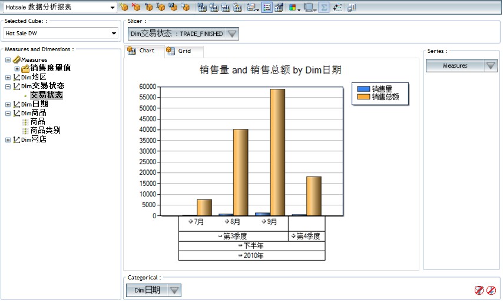Click the delete report cube icon with red X

pyautogui.click(x=136, y=7)
